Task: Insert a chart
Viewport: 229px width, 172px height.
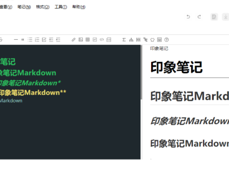Action: point(95,40)
